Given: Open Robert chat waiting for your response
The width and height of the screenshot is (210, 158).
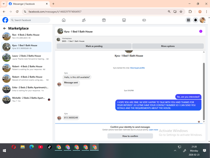Looking at the screenshot, I should point(26,68).
